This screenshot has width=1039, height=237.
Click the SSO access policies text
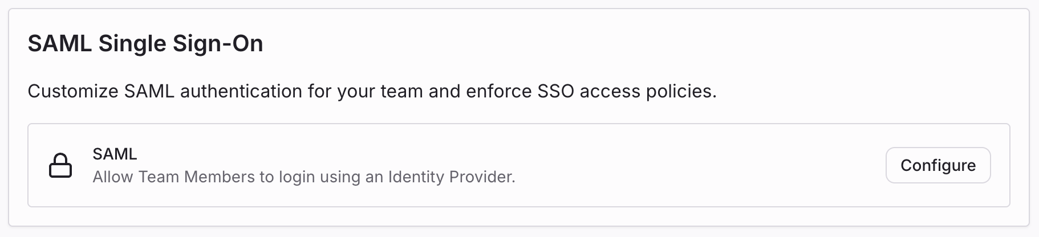626,91
